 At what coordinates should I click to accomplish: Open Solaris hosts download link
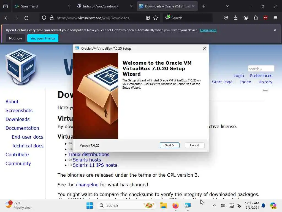87,160
